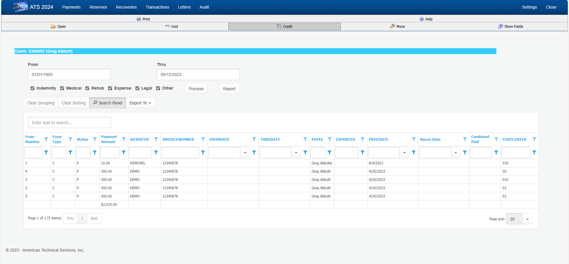Open the Transactions menu
The width and height of the screenshot is (569, 264).
click(157, 7)
